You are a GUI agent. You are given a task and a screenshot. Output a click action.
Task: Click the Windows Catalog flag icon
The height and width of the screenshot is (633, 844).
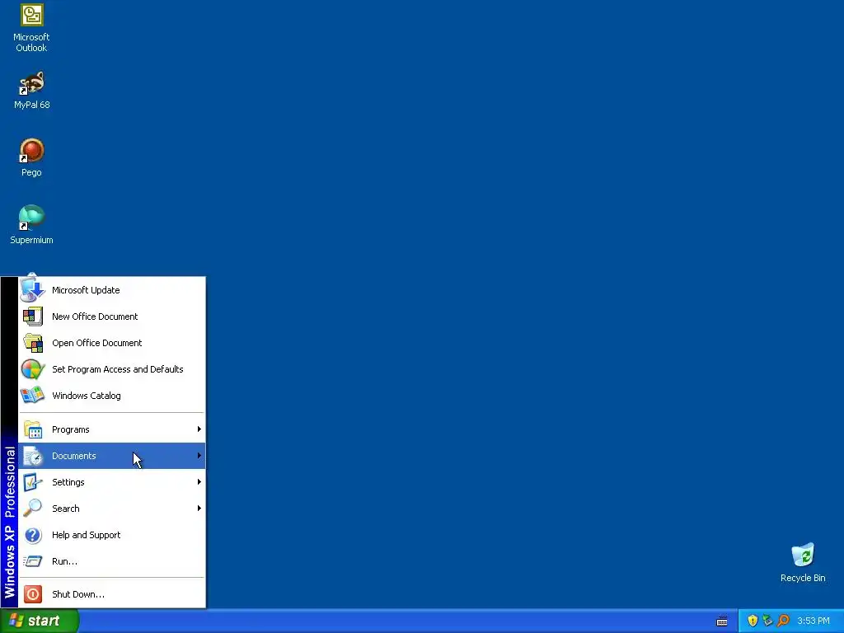tap(33, 395)
